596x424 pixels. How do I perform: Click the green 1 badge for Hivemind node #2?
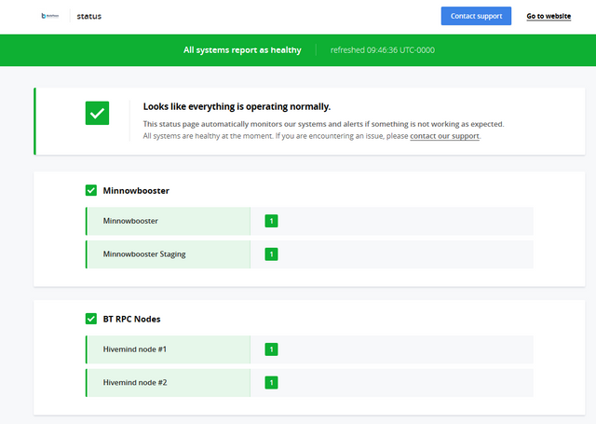(x=271, y=383)
